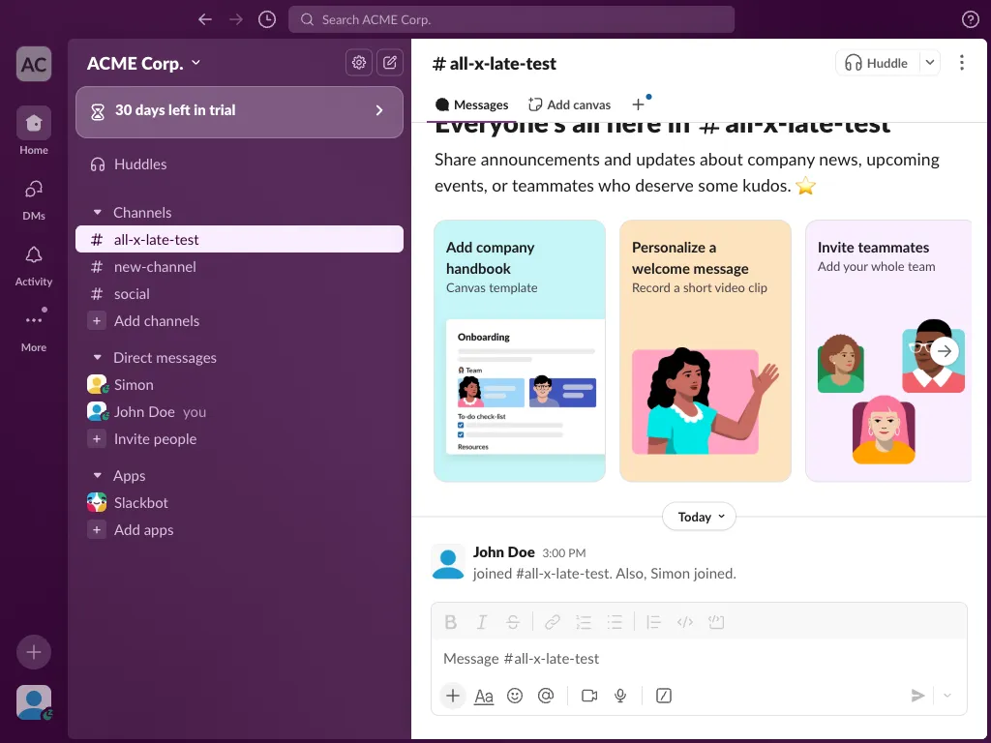Insert a link in composer

pos(553,622)
